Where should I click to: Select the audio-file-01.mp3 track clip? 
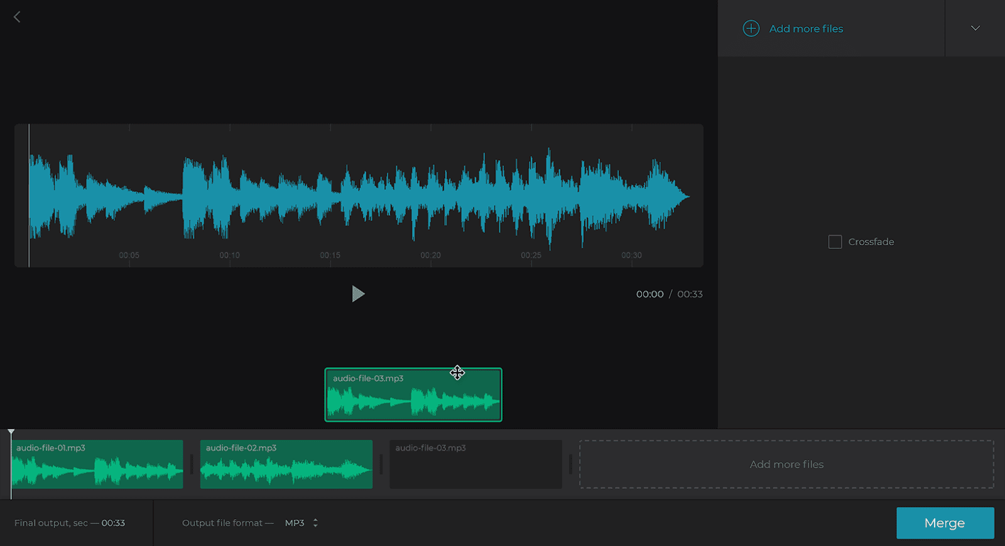[97, 464]
